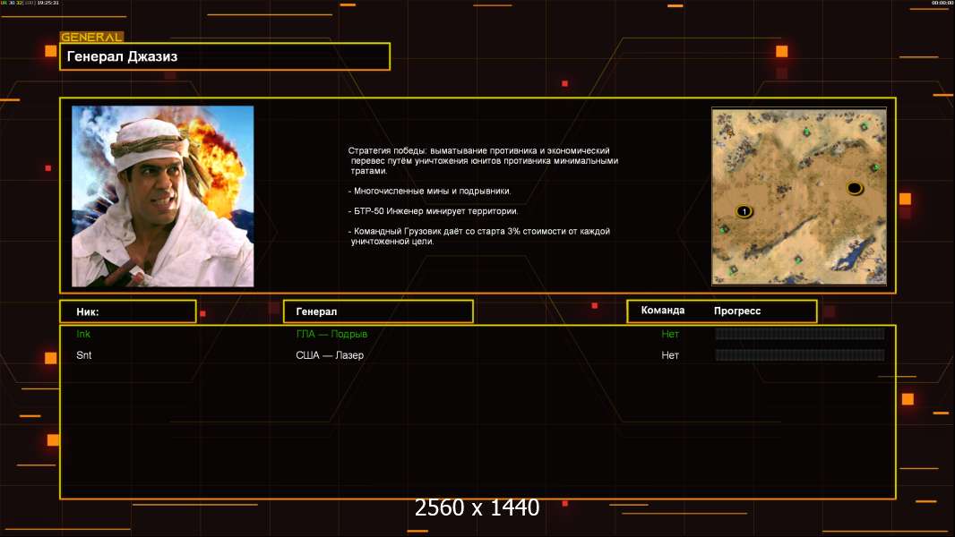Click the 'Генерал' column header
This screenshot has height=537, width=955.
(377, 311)
